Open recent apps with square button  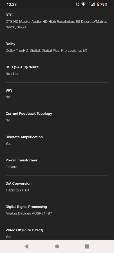[x=87, y=246]
